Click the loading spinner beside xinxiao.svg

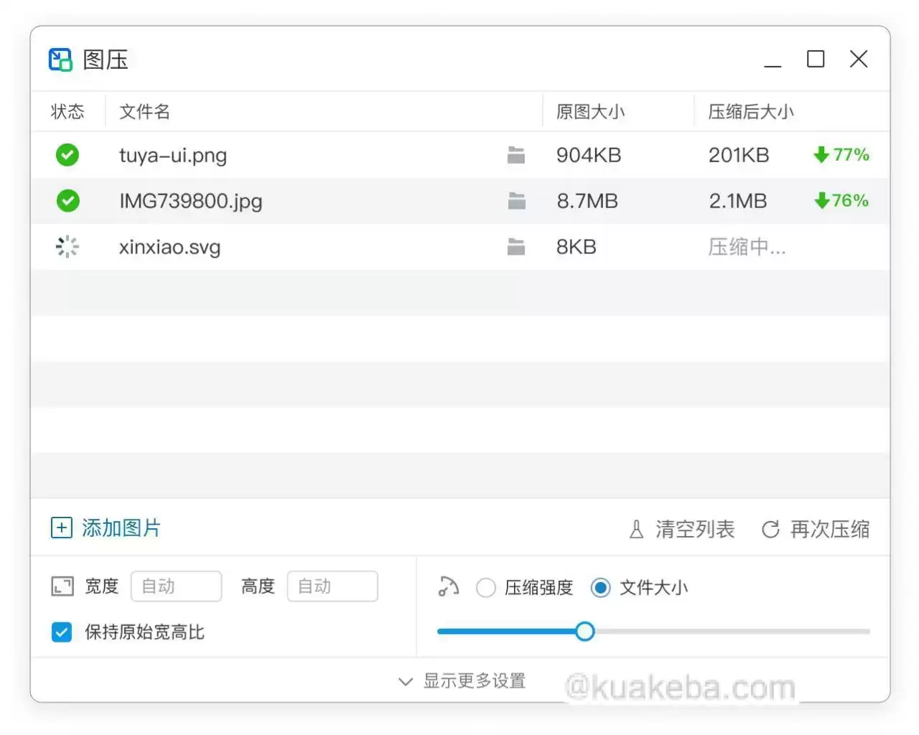(x=67, y=246)
